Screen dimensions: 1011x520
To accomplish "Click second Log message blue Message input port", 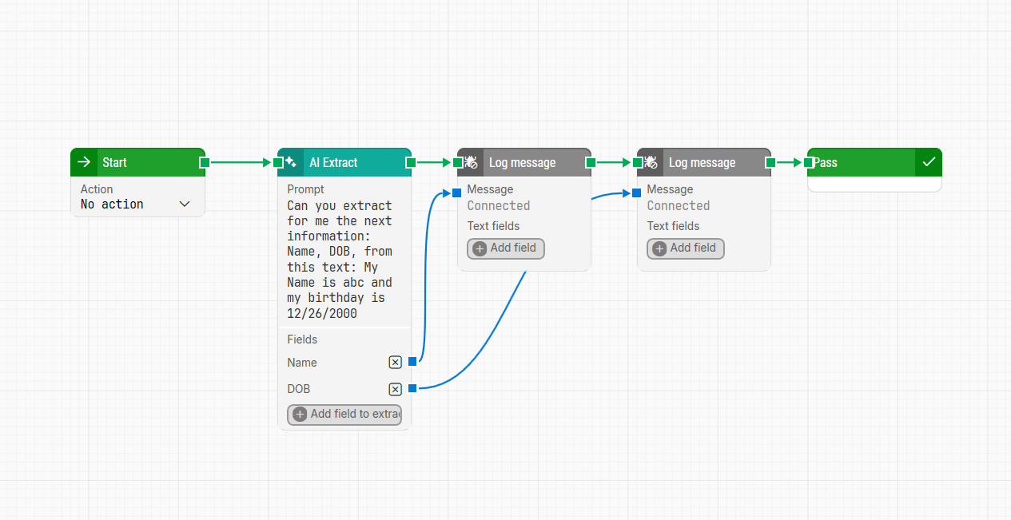I will pyautogui.click(x=636, y=193).
